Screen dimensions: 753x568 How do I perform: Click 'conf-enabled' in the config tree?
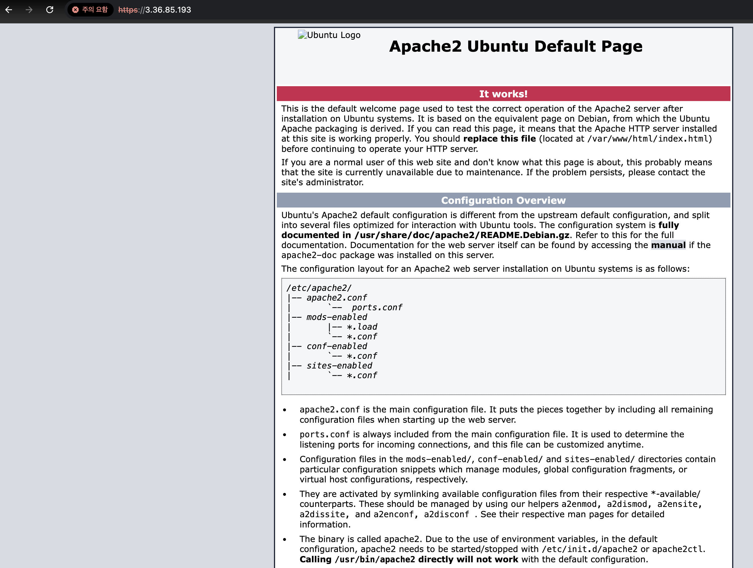(x=337, y=346)
